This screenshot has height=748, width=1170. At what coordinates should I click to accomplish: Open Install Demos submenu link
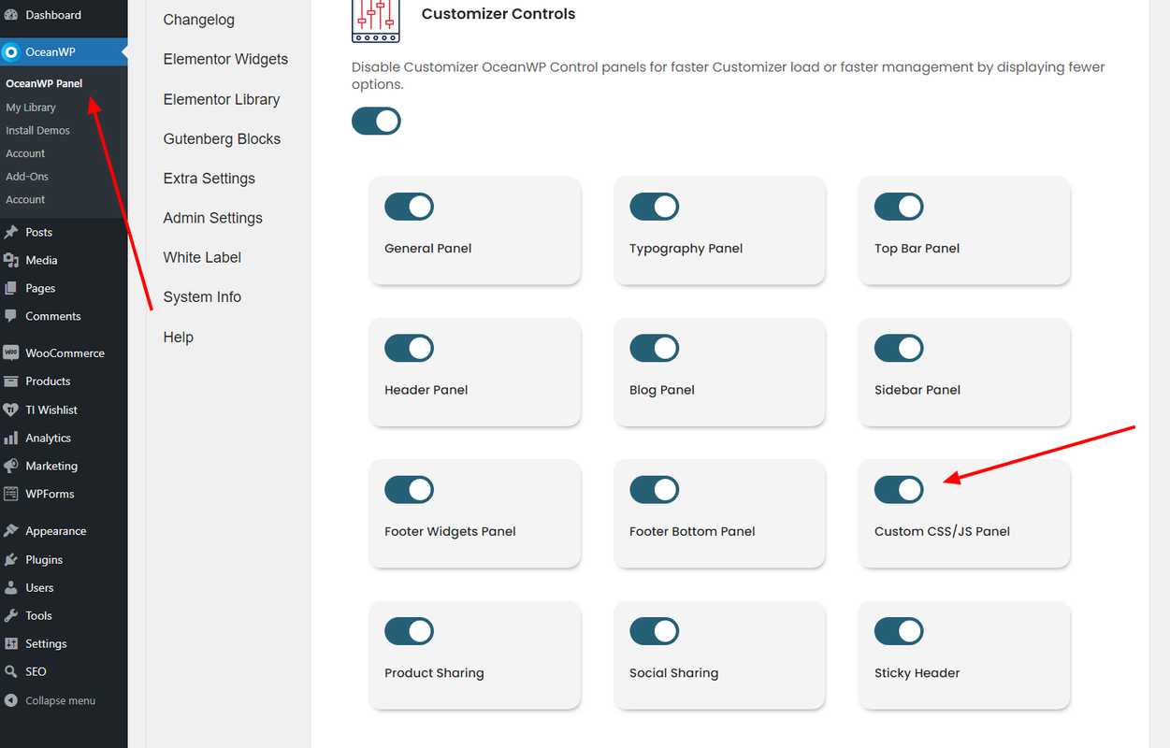point(38,131)
